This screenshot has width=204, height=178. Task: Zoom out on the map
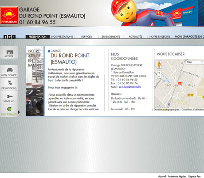point(159,77)
